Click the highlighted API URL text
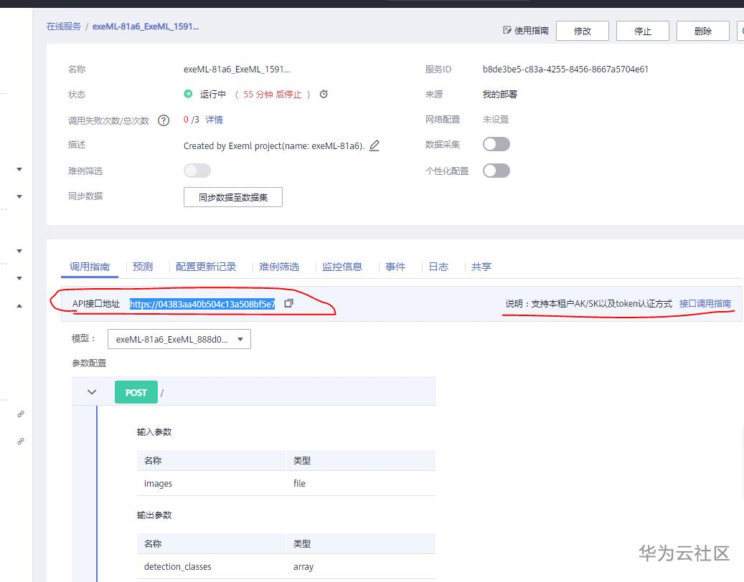Screen dimensions: 744x582 [202, 305]
